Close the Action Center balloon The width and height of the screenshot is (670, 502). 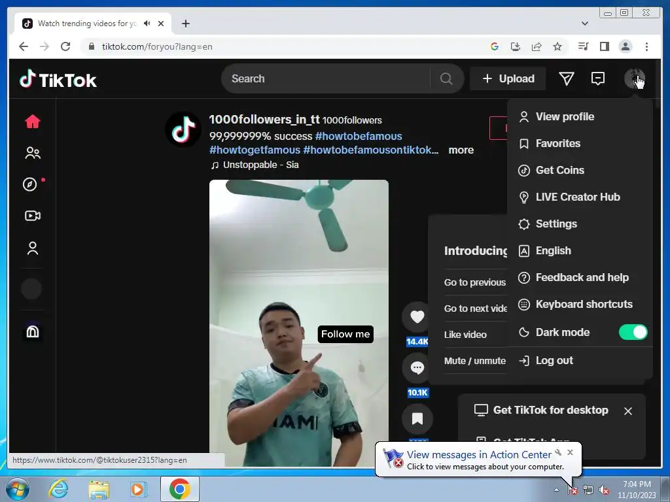click(x=570, y=452)
